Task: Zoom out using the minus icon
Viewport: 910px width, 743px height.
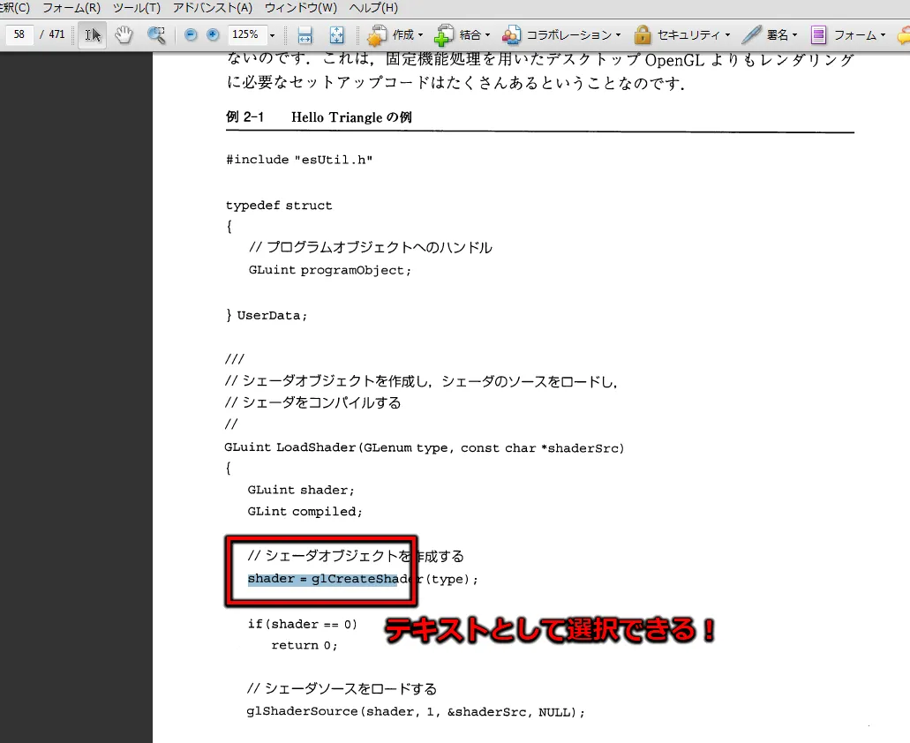Action: coord(191,35)
